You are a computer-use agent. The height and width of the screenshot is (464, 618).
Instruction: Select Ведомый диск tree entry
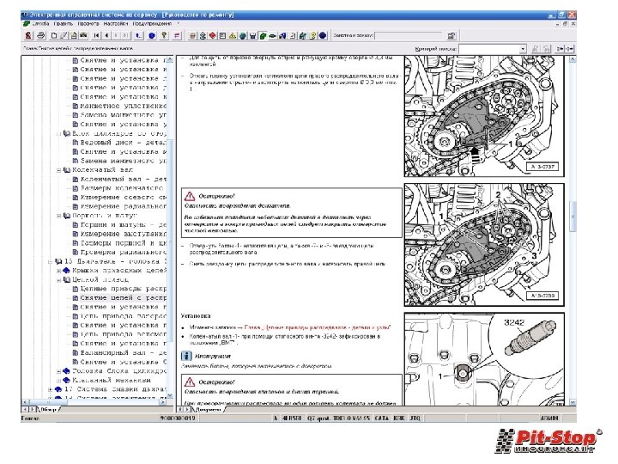pos(119,143)
